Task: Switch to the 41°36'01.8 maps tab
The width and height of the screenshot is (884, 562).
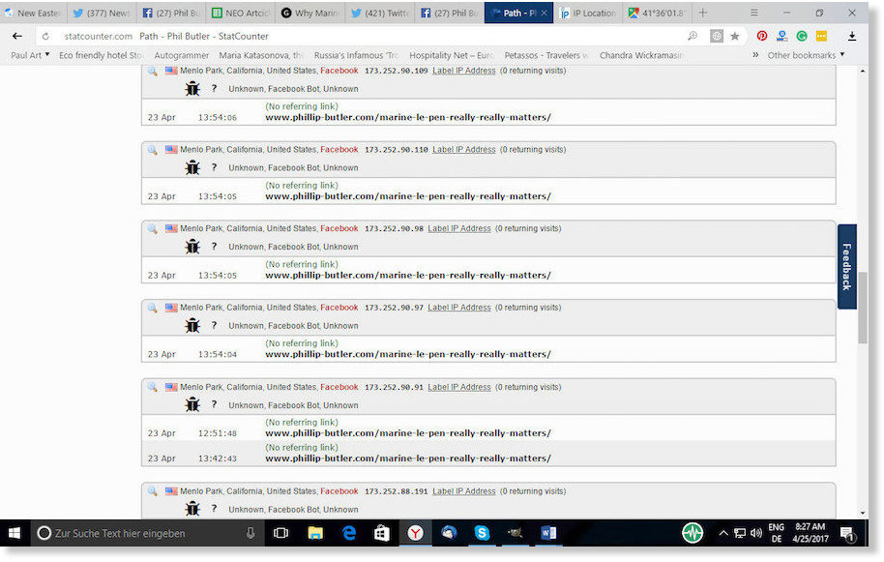Action: tap(658, 13)
